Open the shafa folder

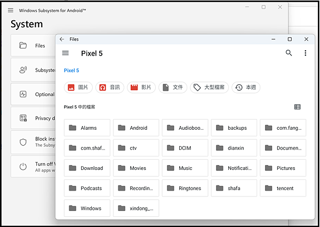234,188
